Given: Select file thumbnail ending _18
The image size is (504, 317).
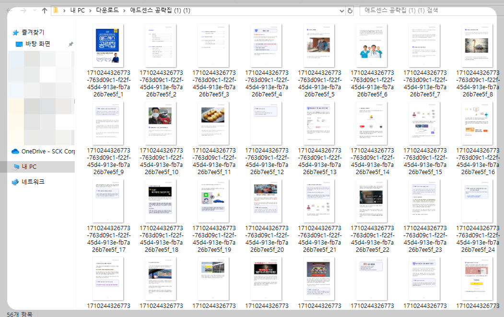Looking at the screenshot, I should (160, 201).
